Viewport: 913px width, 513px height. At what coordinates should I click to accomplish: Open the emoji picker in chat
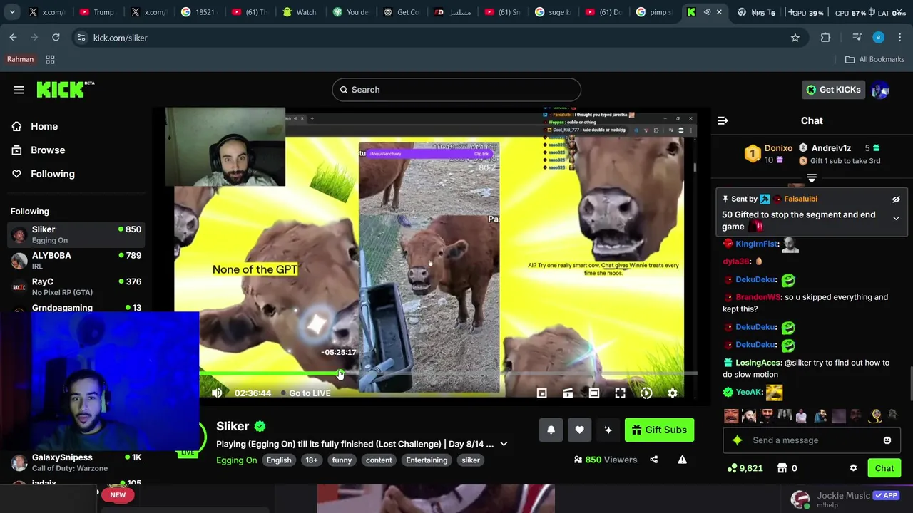887,440
